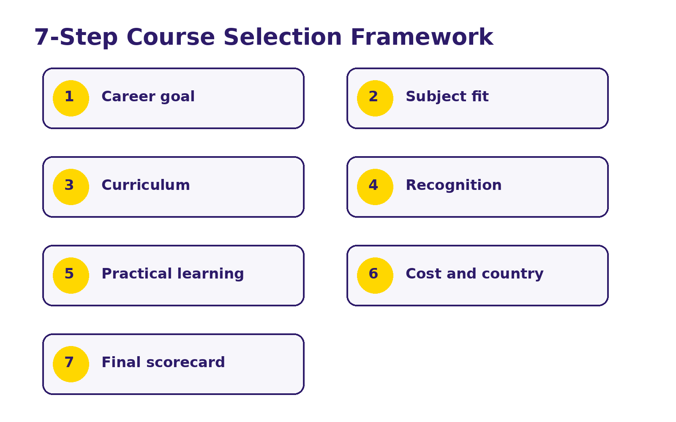The image size is (676, 422).
Task: Click the yellow circle numbered 2
Action: click(375, 98)
